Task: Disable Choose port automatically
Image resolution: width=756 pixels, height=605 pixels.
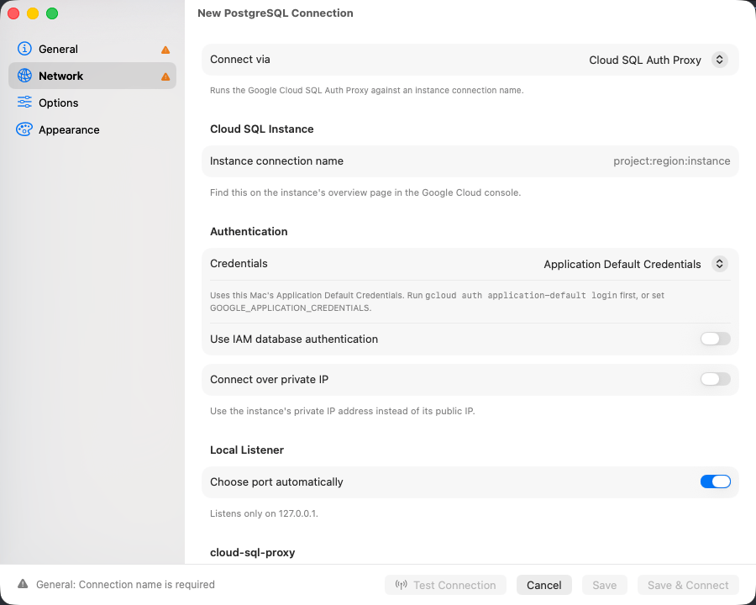Action: click(x=716, y=481)
